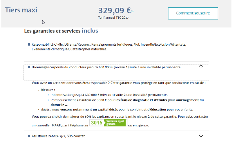Click the 3015 phone number badge
This screenshot has height=142, width=235.
(x=97, y=123)
